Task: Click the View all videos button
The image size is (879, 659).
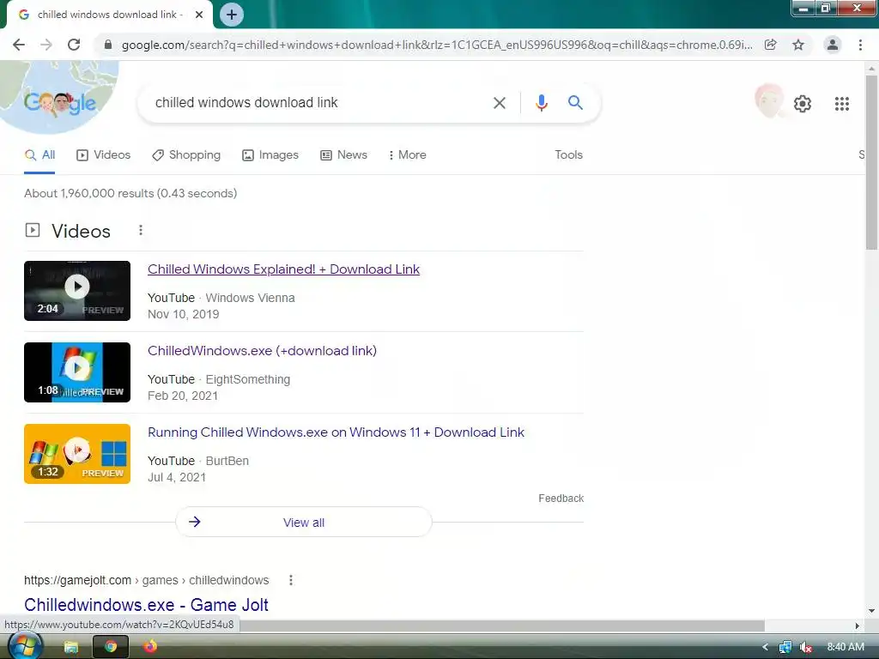Action: tap(304, 523)
